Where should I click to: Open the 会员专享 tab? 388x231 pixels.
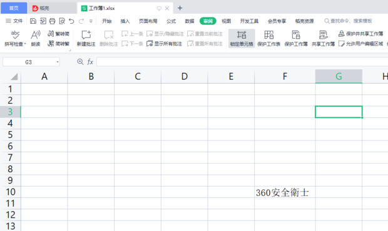tap(277, 21)
